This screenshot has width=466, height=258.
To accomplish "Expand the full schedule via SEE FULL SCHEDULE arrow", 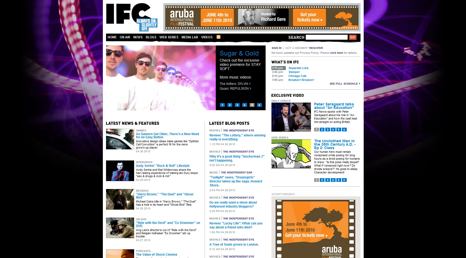I will pos(359,84).
